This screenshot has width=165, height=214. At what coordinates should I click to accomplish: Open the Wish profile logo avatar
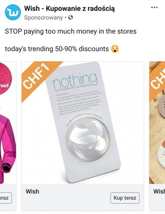click(x=13, y=12)
